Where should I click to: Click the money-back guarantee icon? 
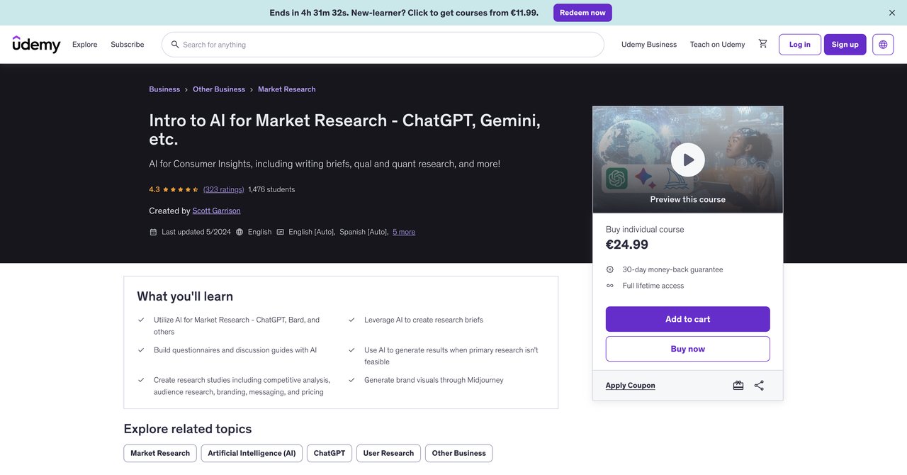click(x=610, y=269)
